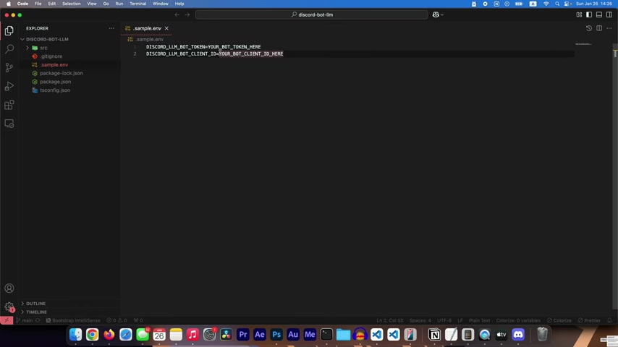Change end of line sequence LF
The width and height of the screenshot is (618, 347).
(x=460, y=320)
